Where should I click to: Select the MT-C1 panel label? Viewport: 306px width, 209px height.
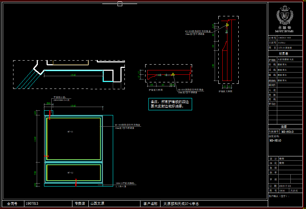pos(71,132)
